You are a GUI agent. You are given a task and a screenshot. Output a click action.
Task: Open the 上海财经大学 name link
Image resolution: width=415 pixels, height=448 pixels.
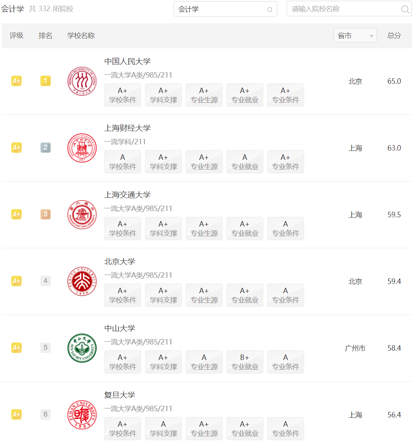click(127, 128)
